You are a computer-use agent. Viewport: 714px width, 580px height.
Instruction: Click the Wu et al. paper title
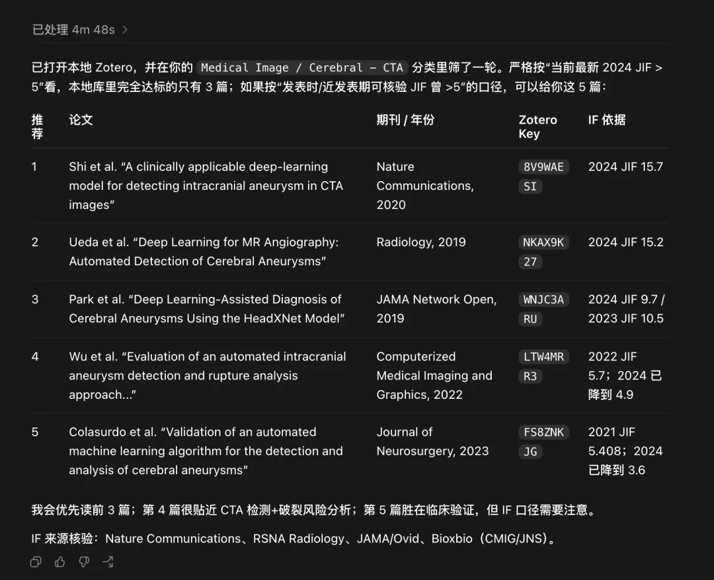click(x=207, y=376)
